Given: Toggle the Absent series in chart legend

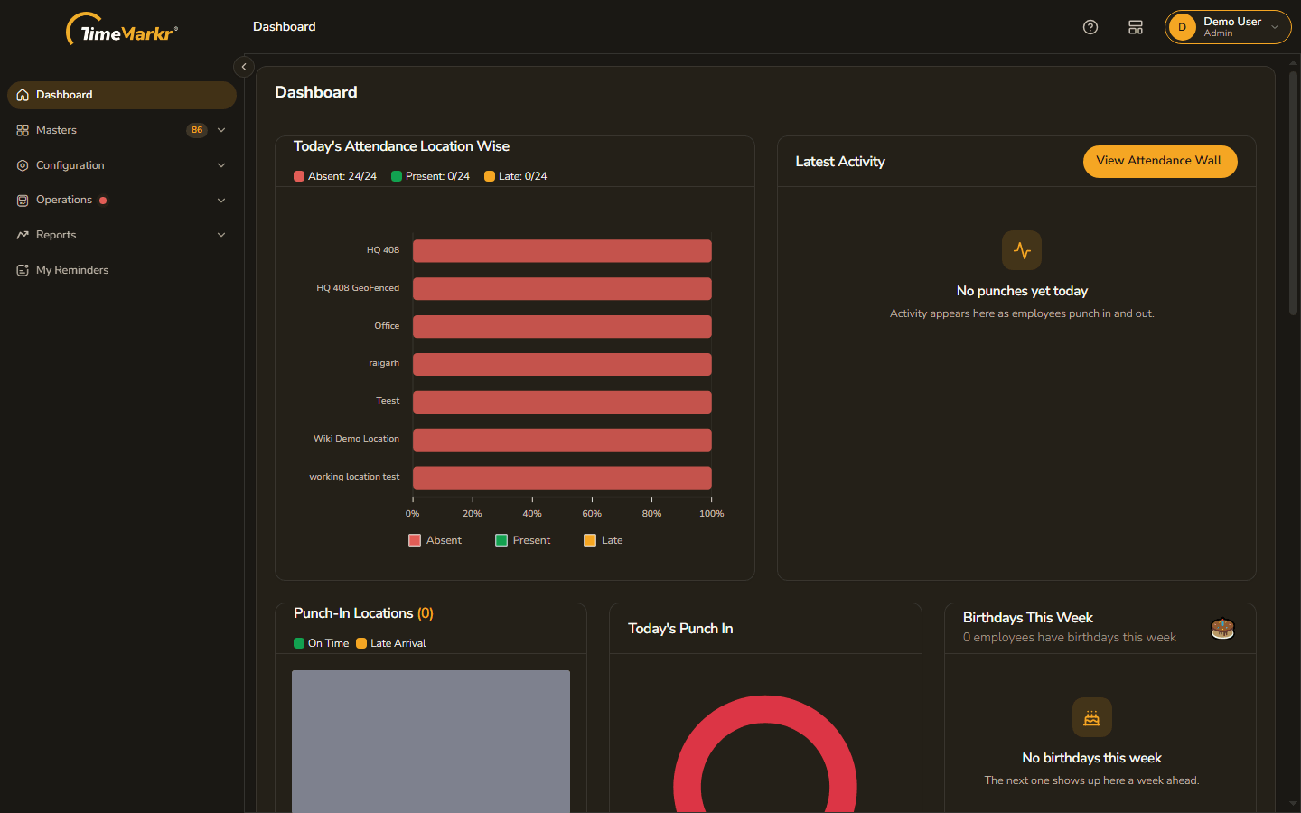Looking at the screenshot, I should pos(435,540).
